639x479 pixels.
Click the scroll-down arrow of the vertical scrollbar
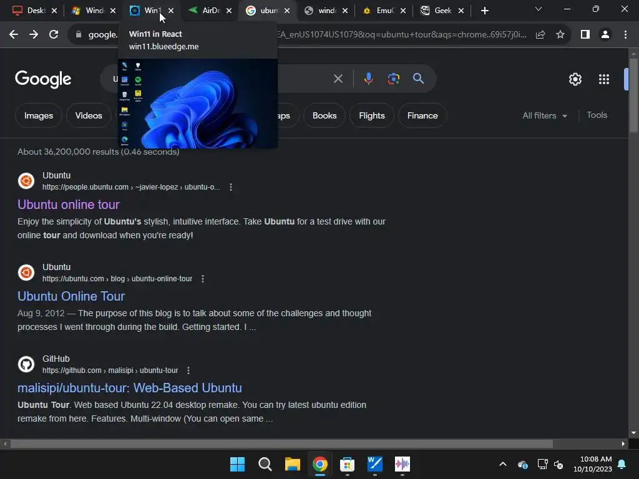point(633,433)
